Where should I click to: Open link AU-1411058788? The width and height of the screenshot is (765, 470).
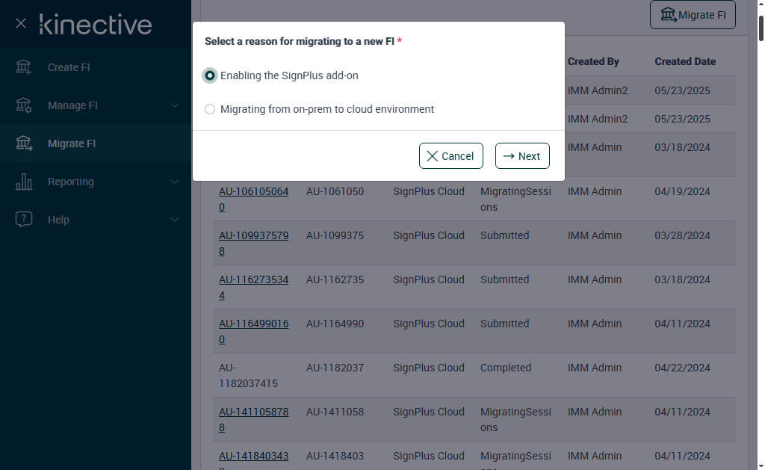(x=254, y=419)
